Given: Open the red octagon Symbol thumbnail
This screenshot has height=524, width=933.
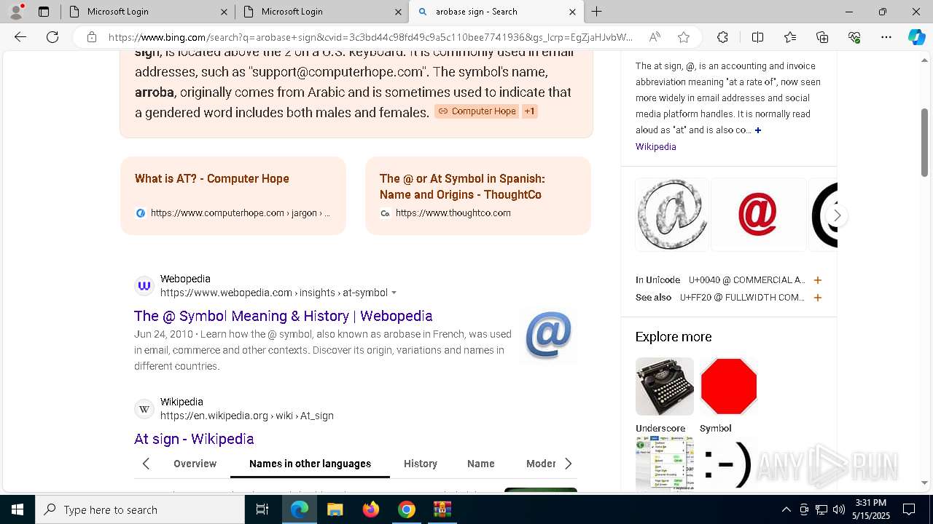Looking at the screenshot, I should click(729, 386).
